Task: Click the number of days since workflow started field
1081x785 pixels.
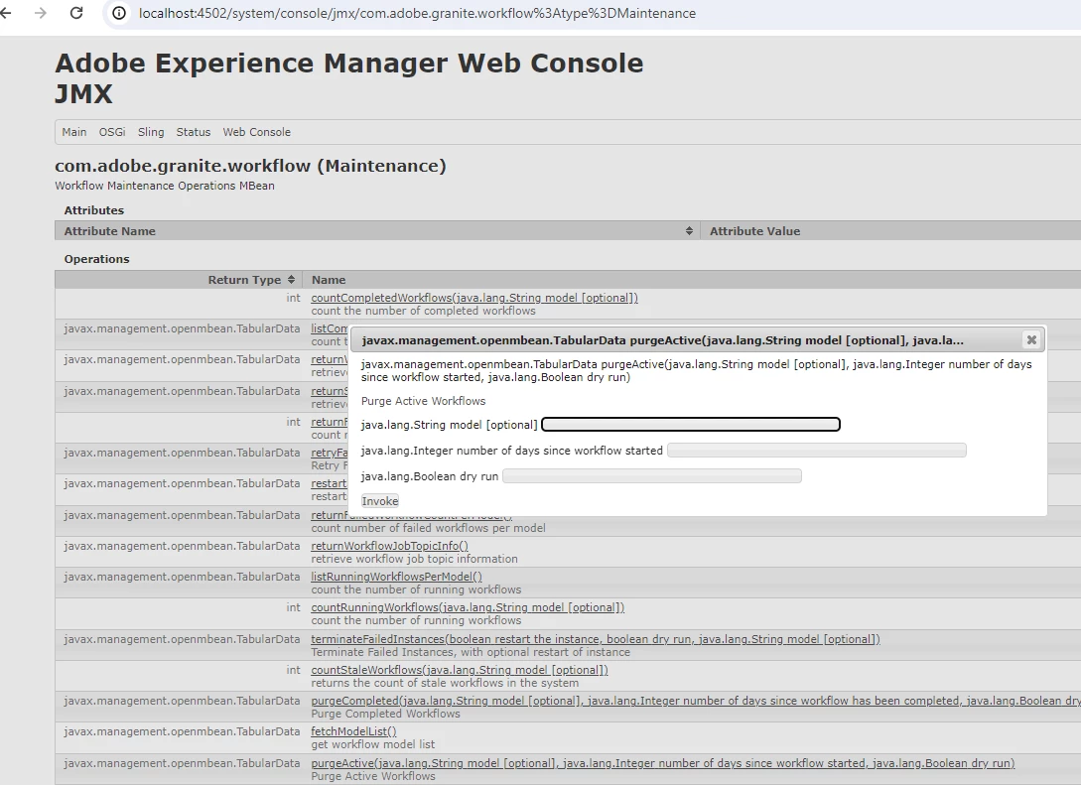Action: pyautogui.click(x=817, y=450)
